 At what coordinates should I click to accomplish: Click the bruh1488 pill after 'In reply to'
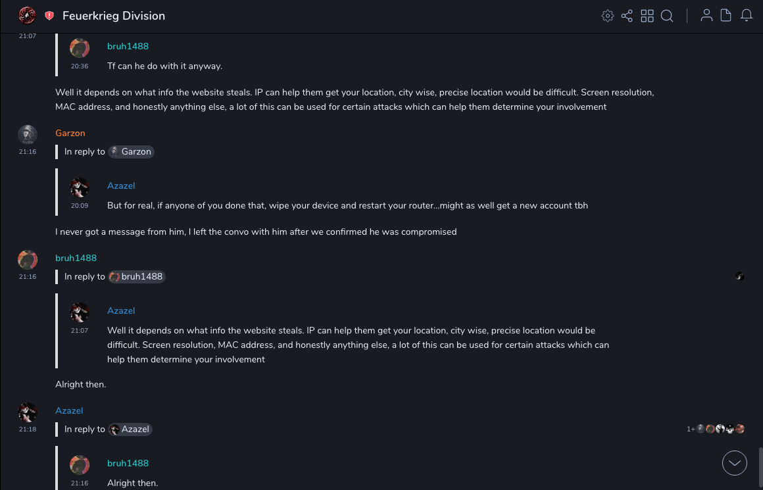[136, 277]
